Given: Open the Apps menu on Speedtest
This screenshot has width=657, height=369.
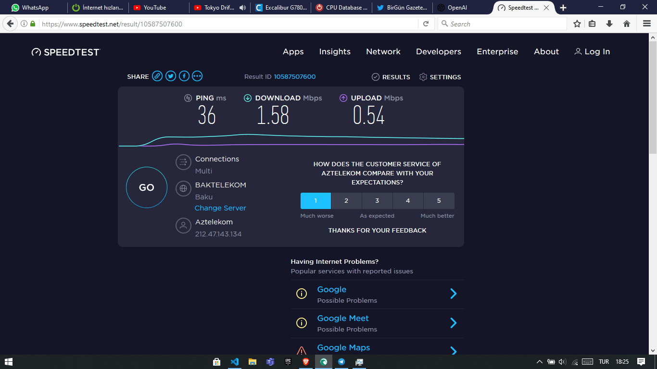Looking at the screenshot, I should [293, 52].
